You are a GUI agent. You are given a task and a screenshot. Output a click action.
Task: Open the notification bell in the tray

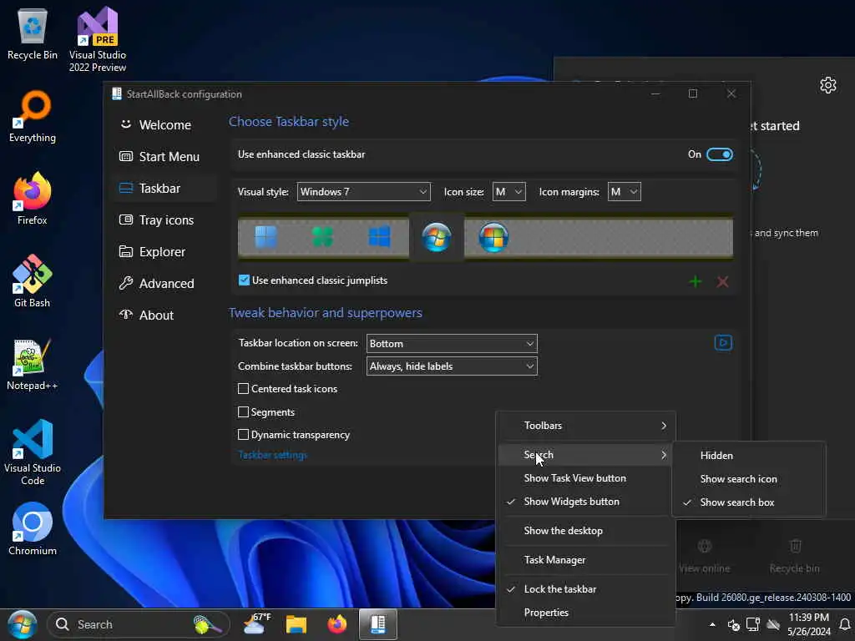(845, 624)
